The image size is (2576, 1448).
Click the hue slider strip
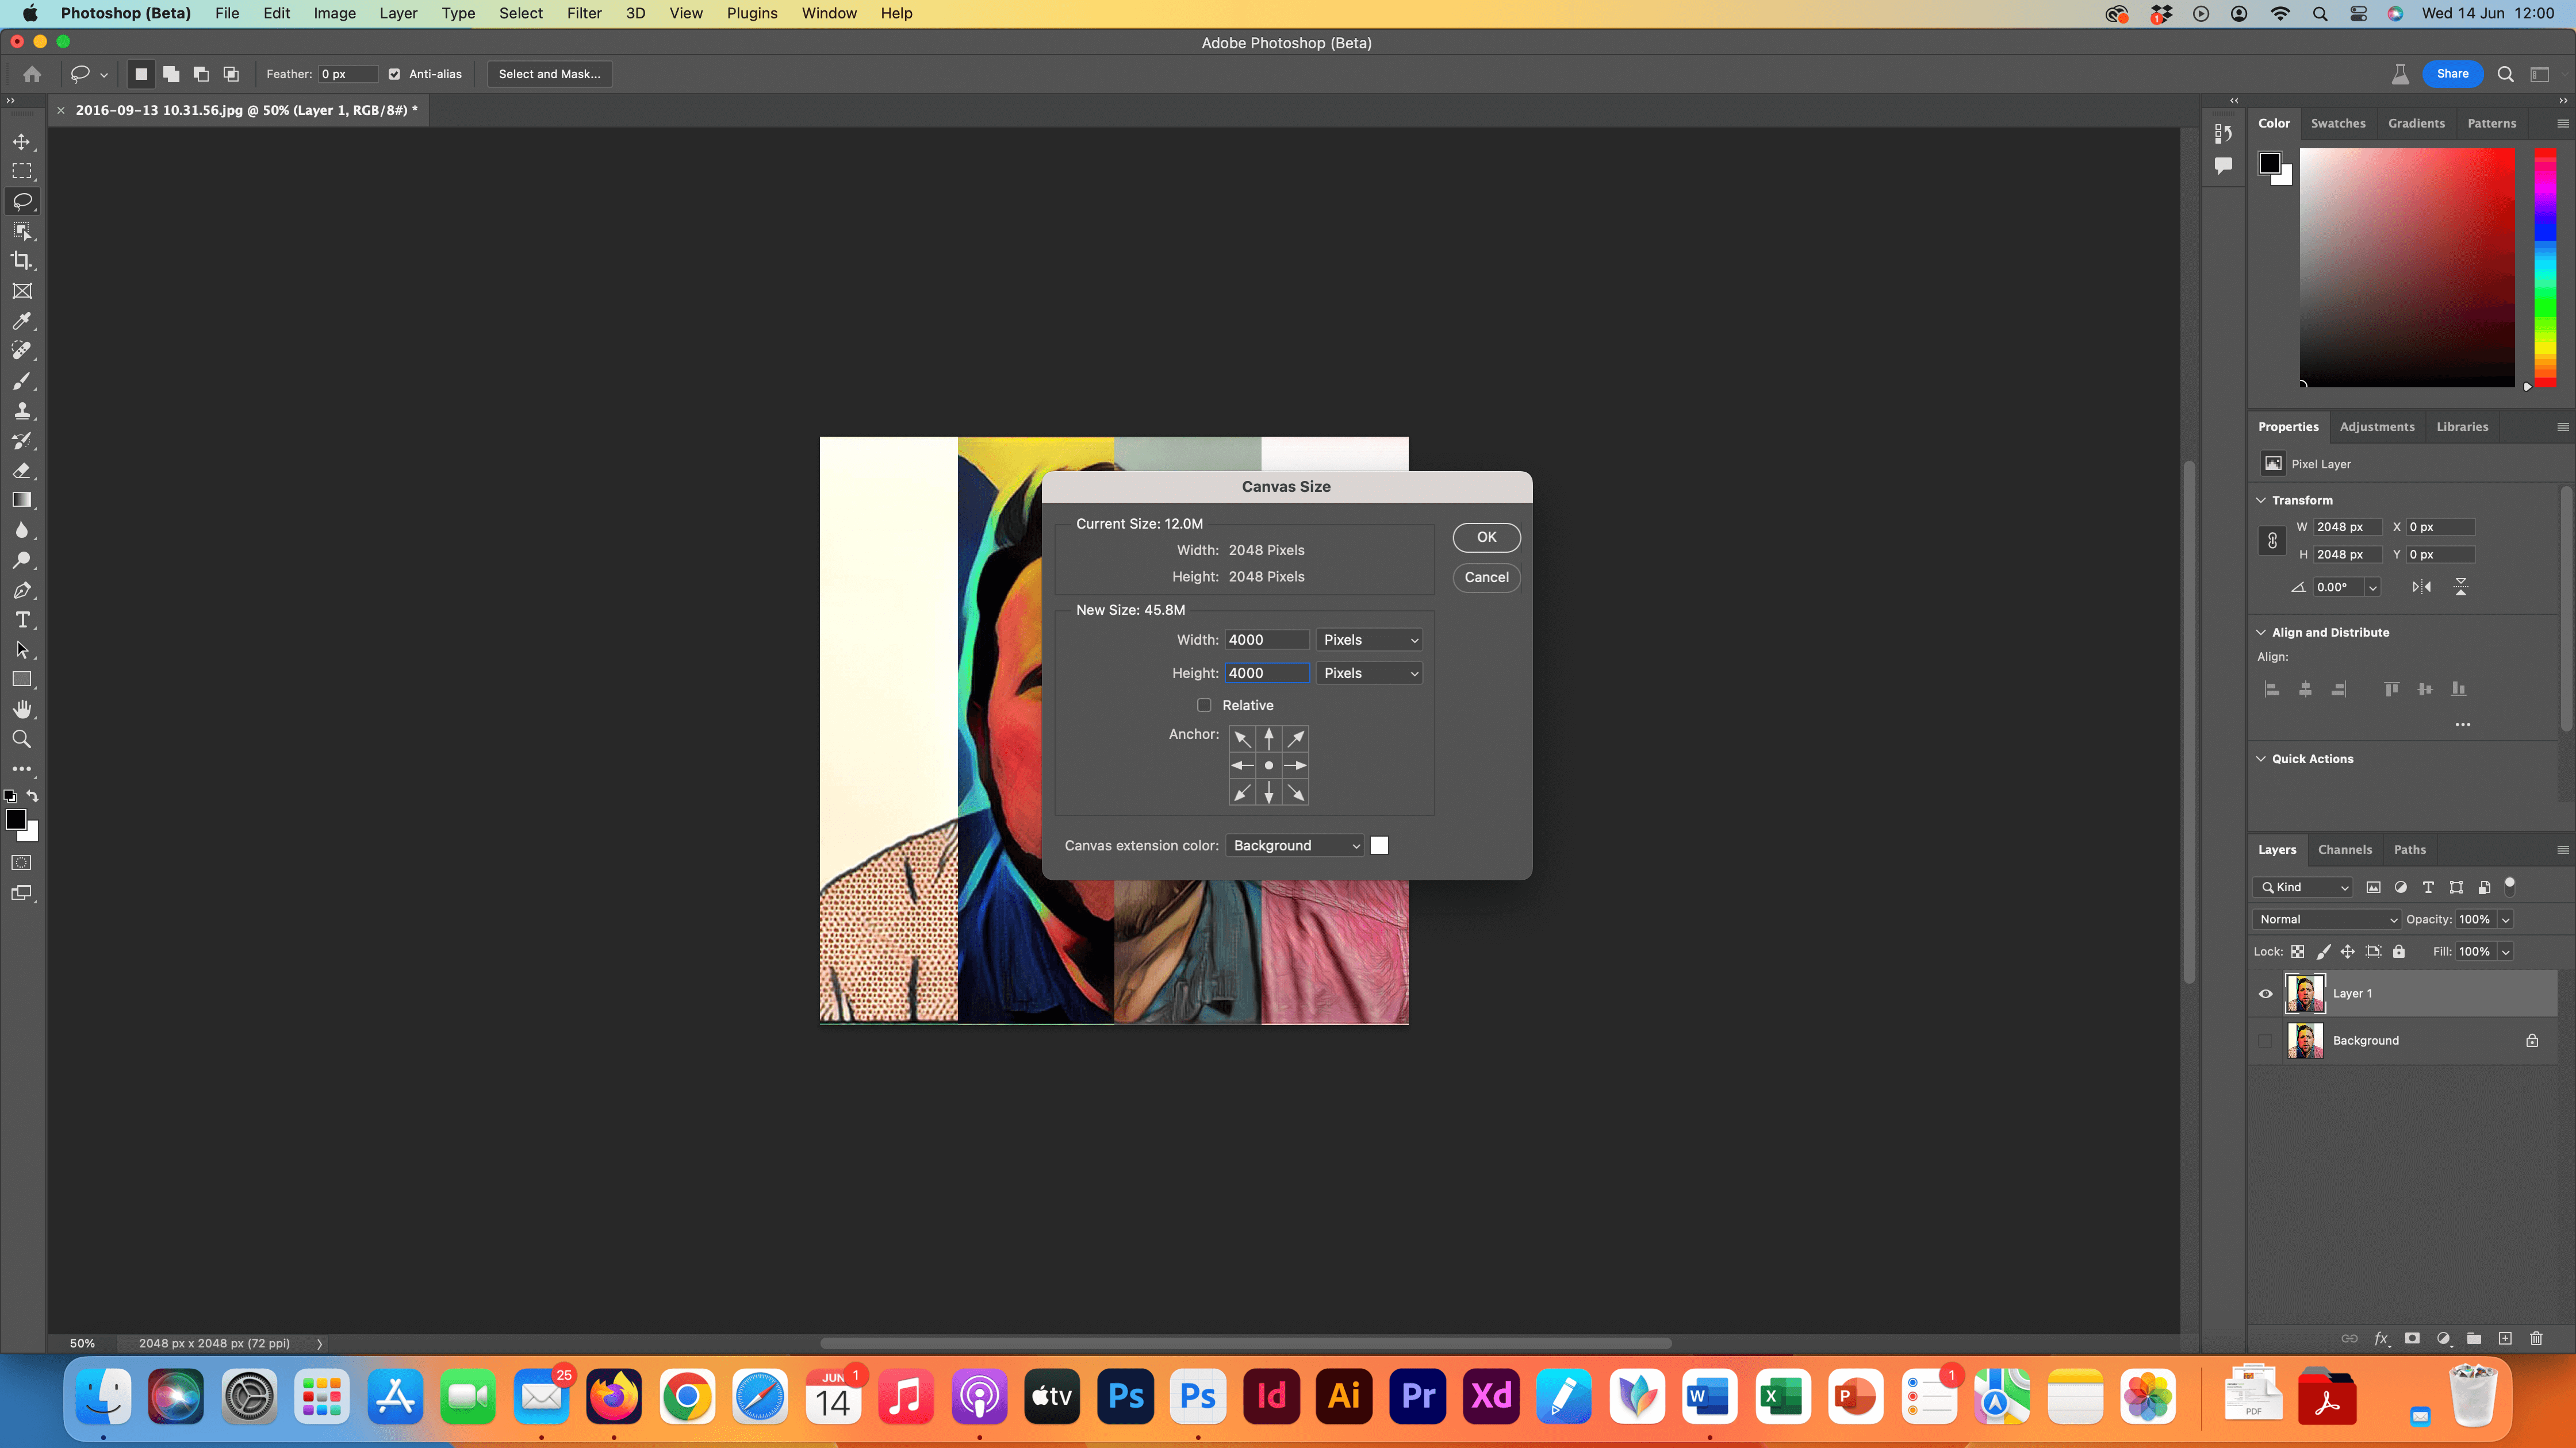point(2545,268)
